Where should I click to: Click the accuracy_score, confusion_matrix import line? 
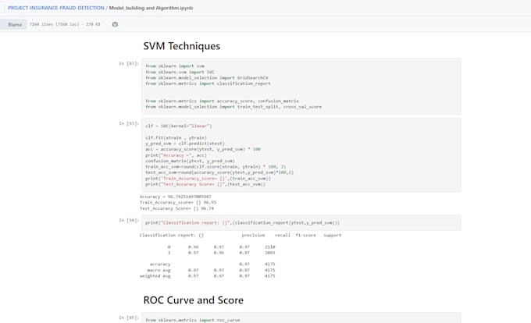click(x=222, y=101)
